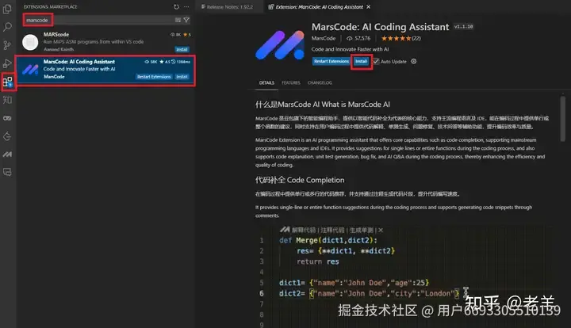Open the Explorer view in activity bar
Viewport: 571px width, 328px height.
(x=7, y=9)
